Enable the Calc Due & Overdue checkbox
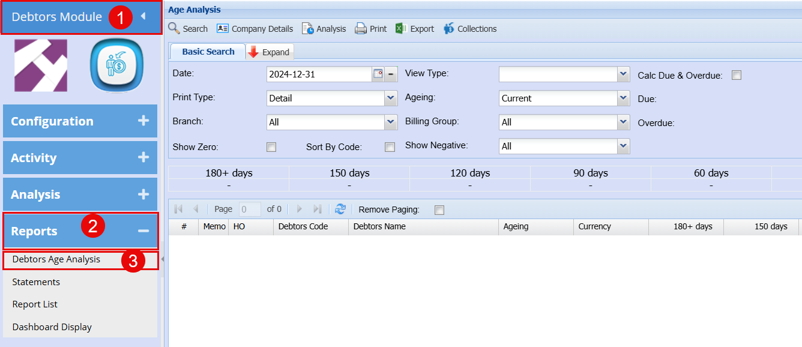Image resolution: width=802 pixels, height=347 pixels. [737, 75]
